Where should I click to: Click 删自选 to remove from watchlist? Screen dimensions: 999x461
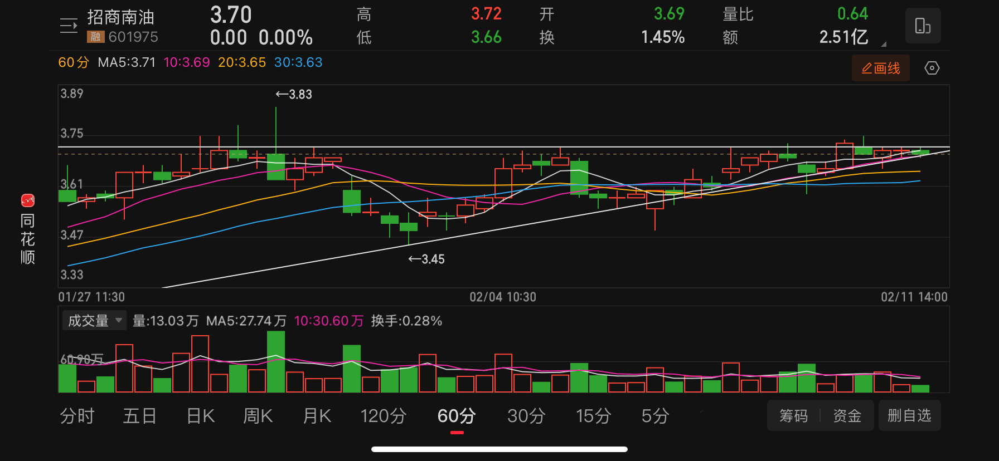pos(909,415)
